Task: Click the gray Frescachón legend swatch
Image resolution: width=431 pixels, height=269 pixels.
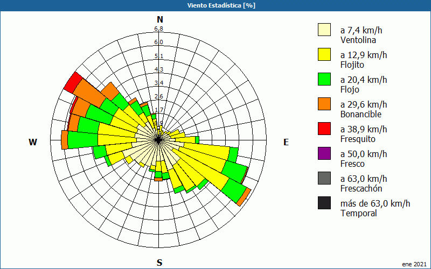Action: point(324,178)
